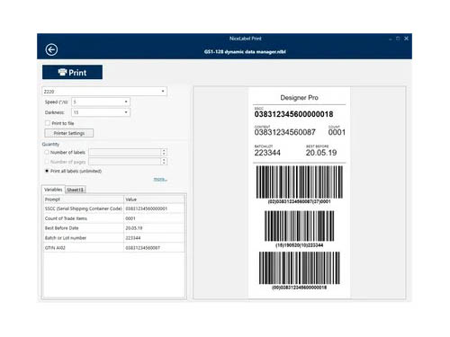
Task: Click the best before 20.05.19 text in preview
Action: coord(321,153)
